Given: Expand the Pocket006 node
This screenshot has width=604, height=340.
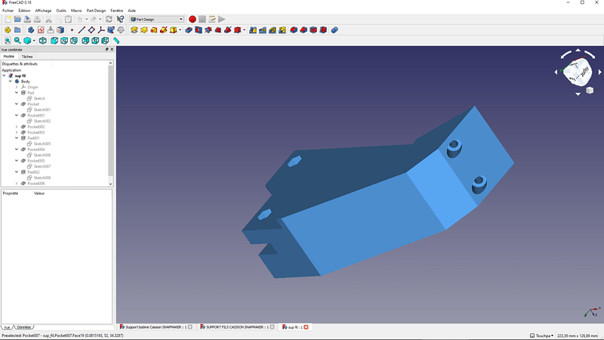Looking at the screenshot, I should coord(17,184).
